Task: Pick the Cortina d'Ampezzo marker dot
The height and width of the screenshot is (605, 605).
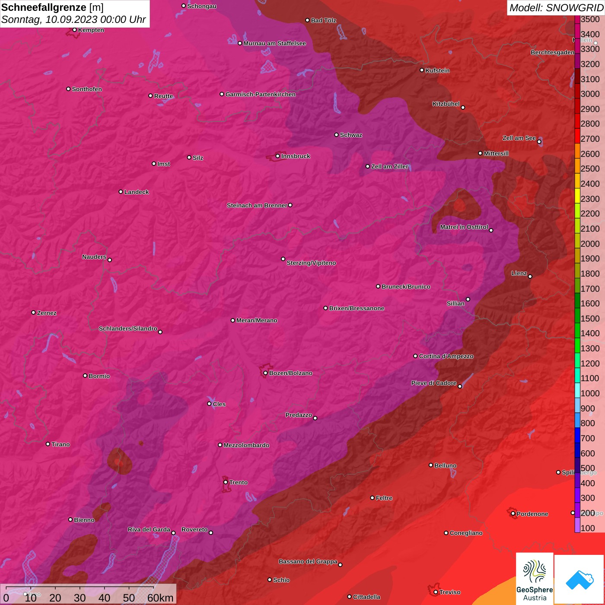Action: click(x=415, y=356)
